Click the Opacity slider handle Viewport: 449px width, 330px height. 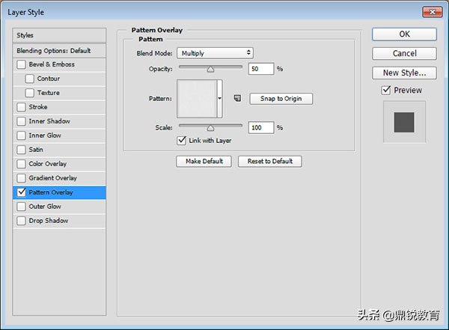[x=210, y=69]
